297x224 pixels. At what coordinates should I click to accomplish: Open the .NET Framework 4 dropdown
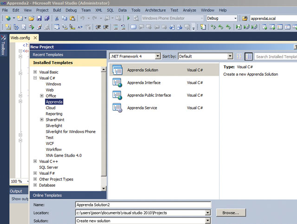pos(158,56)
